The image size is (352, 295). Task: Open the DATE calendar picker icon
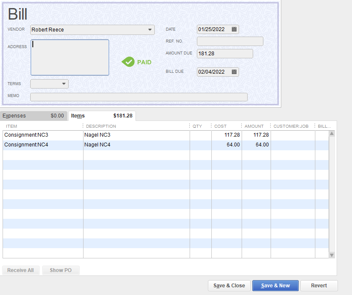(234, 29)
